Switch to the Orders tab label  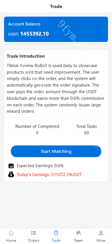[34, 241]
